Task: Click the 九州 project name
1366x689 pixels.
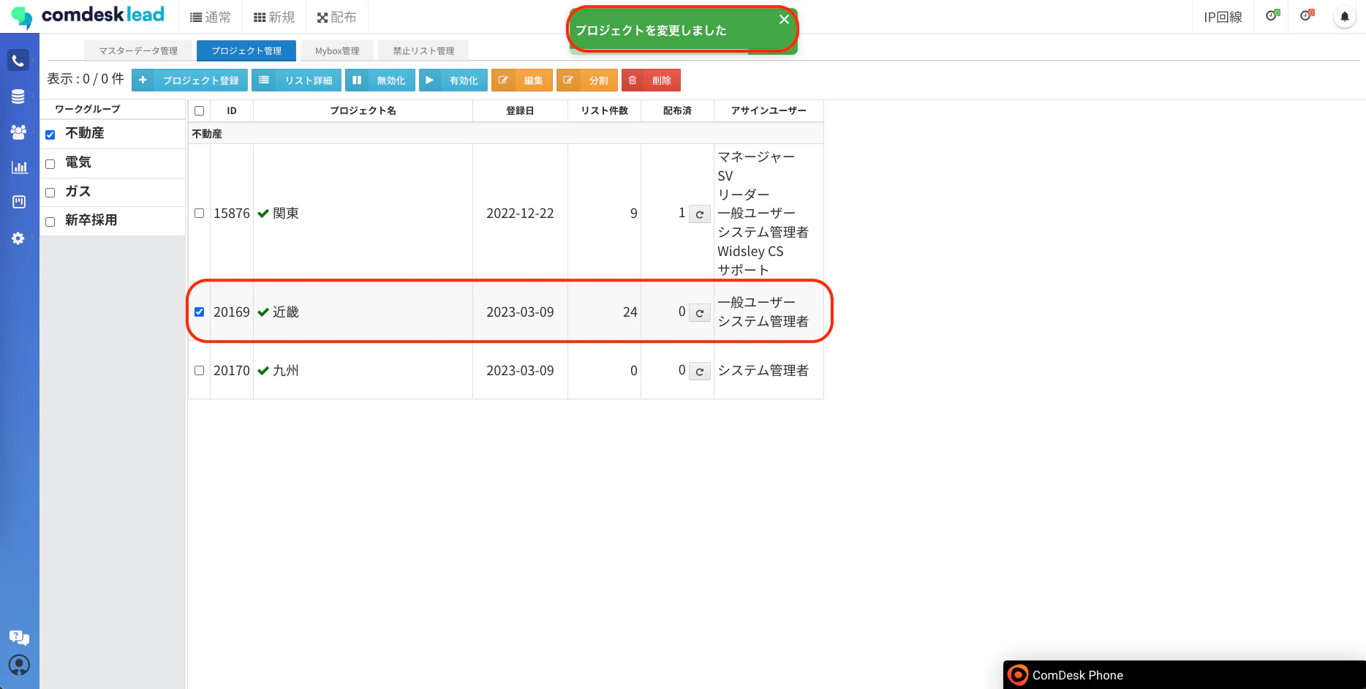Action: pos(286,371)
